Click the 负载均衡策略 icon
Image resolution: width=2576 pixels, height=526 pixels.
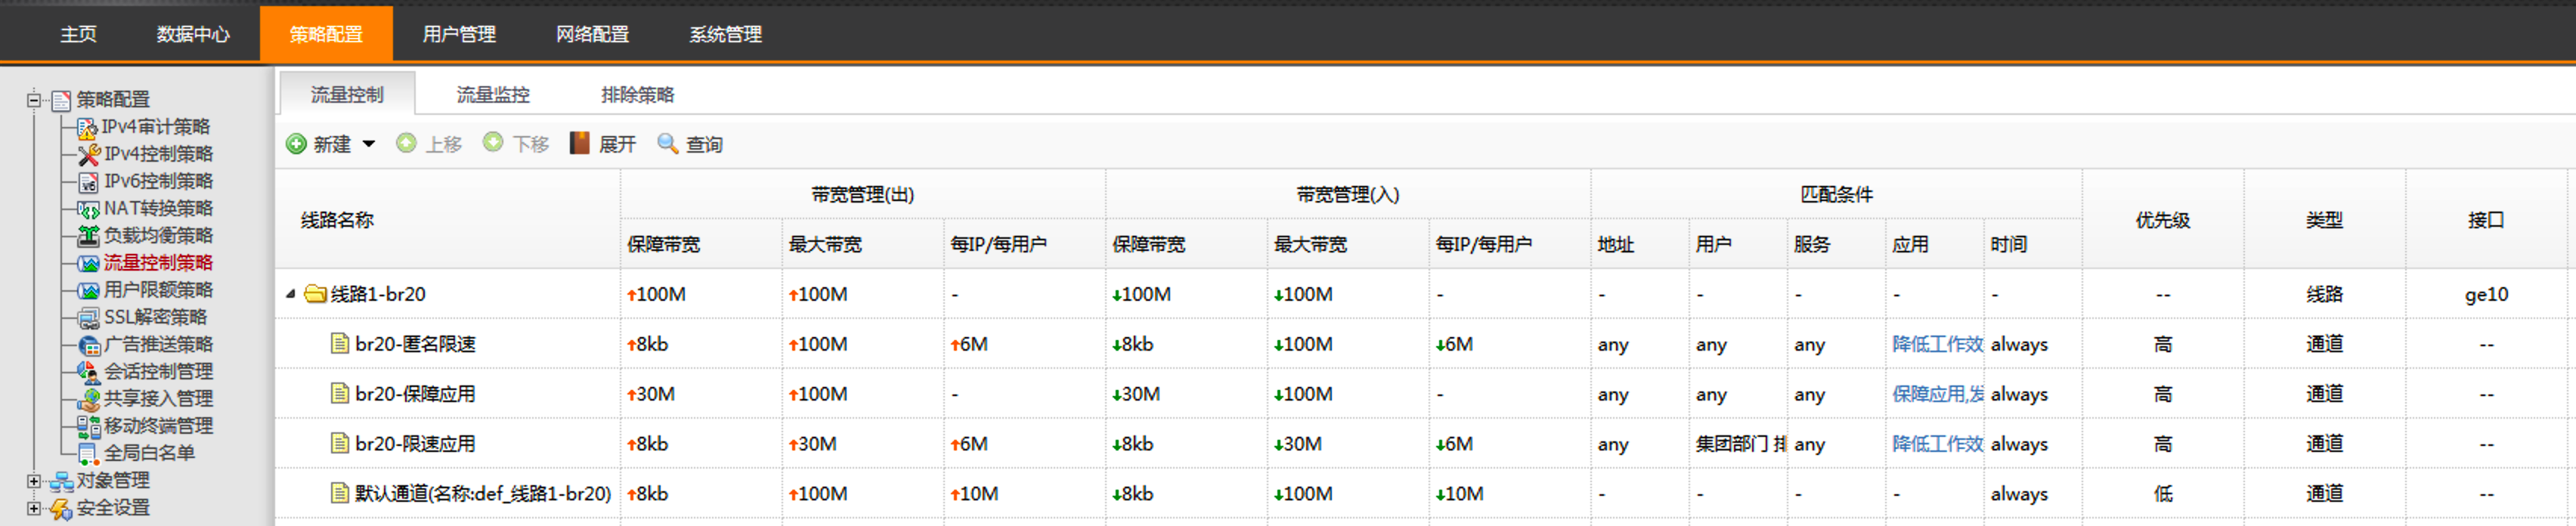coord(89,236)
